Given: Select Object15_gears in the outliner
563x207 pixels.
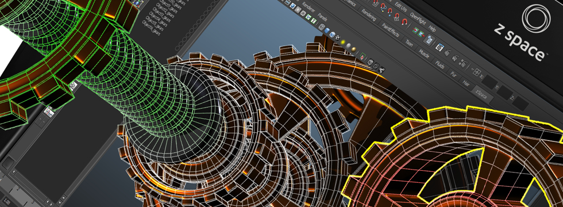Looking at the screenshot, I should coord(155,24).
